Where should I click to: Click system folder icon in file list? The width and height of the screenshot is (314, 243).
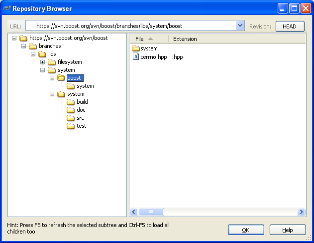click(x=136, y=48)
